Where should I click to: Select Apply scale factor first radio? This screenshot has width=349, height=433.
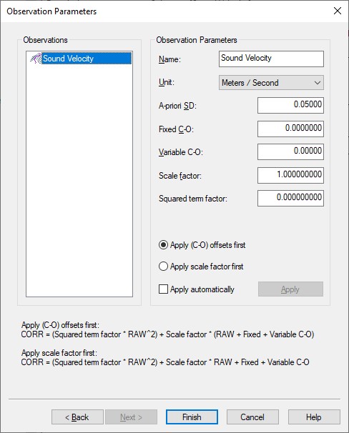(x=163, y=267)
